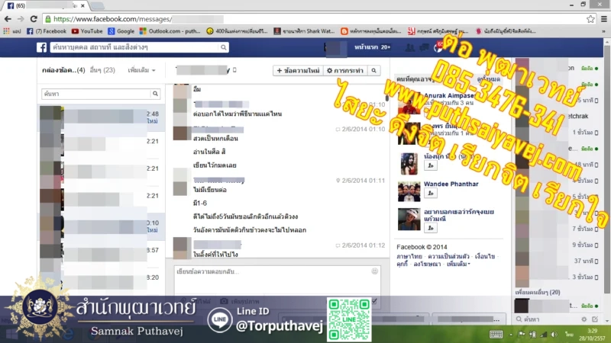Click the Facebook search magnifier icon
Image resolution: width=611 pixels, height=343 pixels.
(x=224, y=47)
